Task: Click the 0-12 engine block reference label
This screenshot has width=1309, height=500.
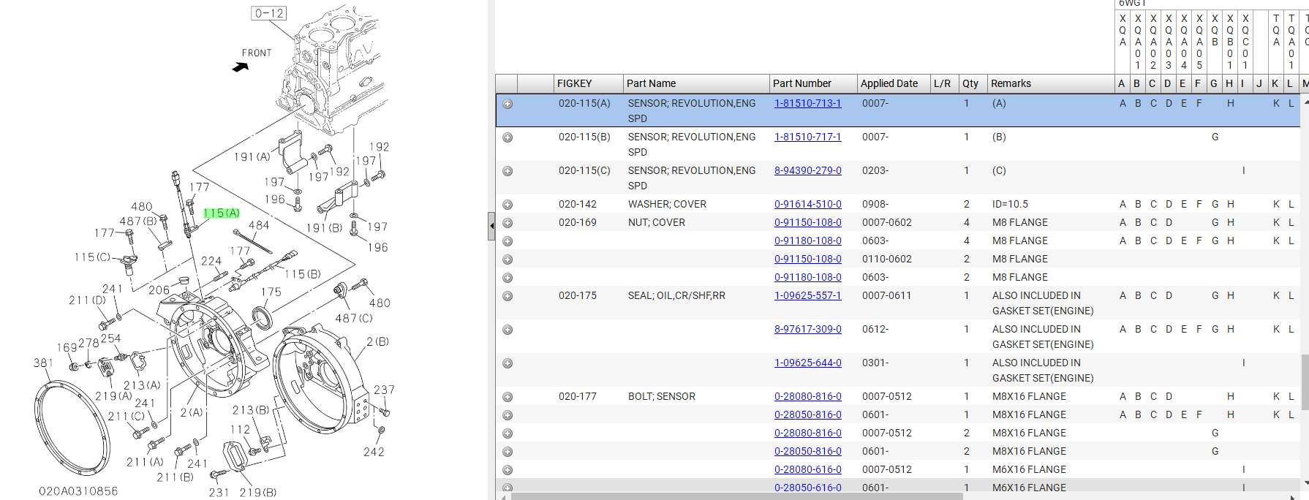Action: coord(269,13)
